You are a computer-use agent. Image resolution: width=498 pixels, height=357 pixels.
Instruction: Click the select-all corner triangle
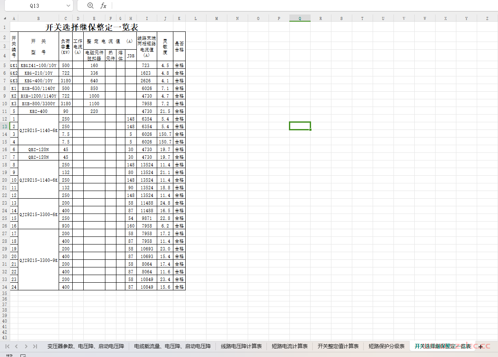(x=5, y=18)
